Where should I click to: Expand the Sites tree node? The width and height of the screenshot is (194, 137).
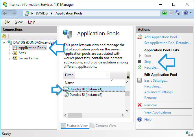tap(10, 53)
